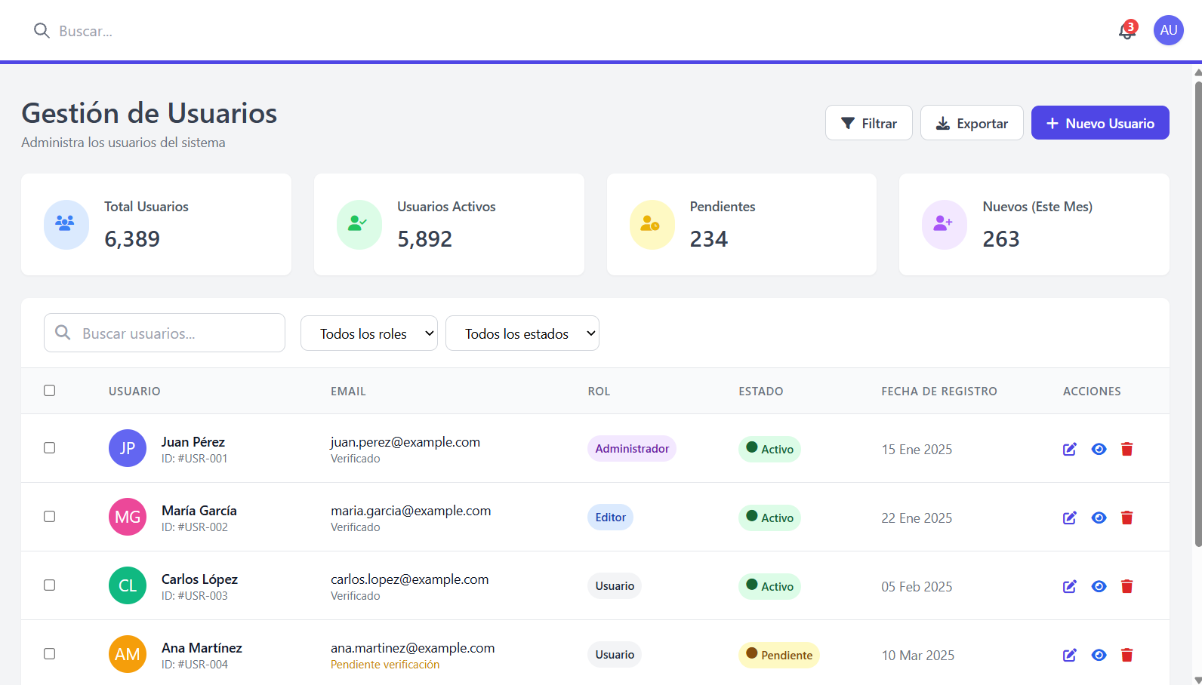Check the select-all users checkbox
The height and width of the screenshot is (685, 1202).
[x=50, y=391]
